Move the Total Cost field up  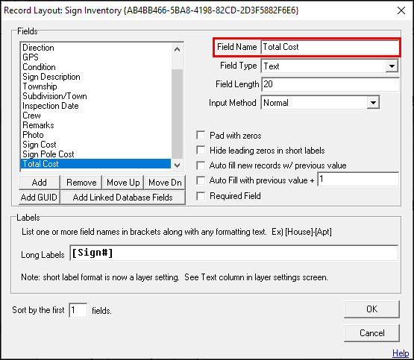tap(123, 183)
